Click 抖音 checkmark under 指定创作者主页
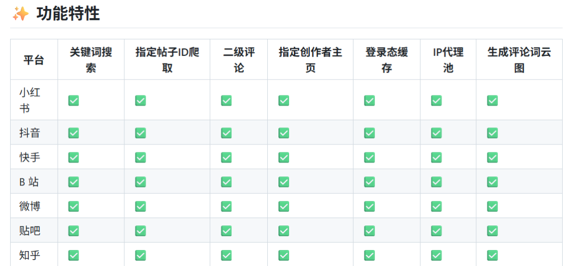This screenshot has width=576, height=266. (284, 133)
